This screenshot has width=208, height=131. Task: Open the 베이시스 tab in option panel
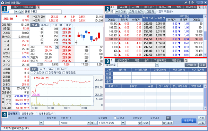click(x=149, y=7)
